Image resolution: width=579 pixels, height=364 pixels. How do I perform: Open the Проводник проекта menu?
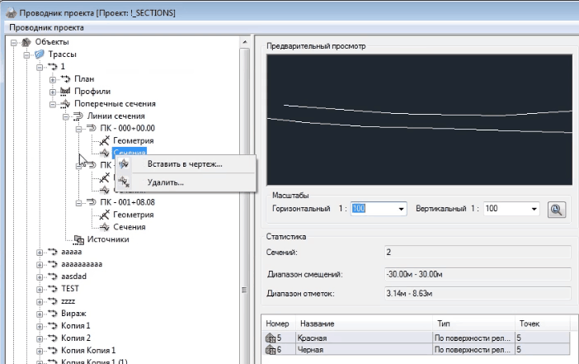(x=41, y=27)
